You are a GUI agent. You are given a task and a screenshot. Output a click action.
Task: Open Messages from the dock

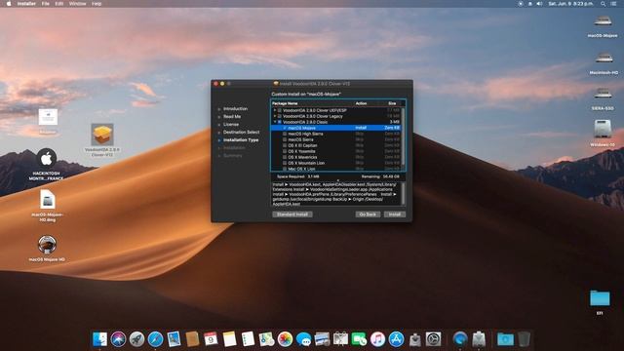(x=303, y=339)
